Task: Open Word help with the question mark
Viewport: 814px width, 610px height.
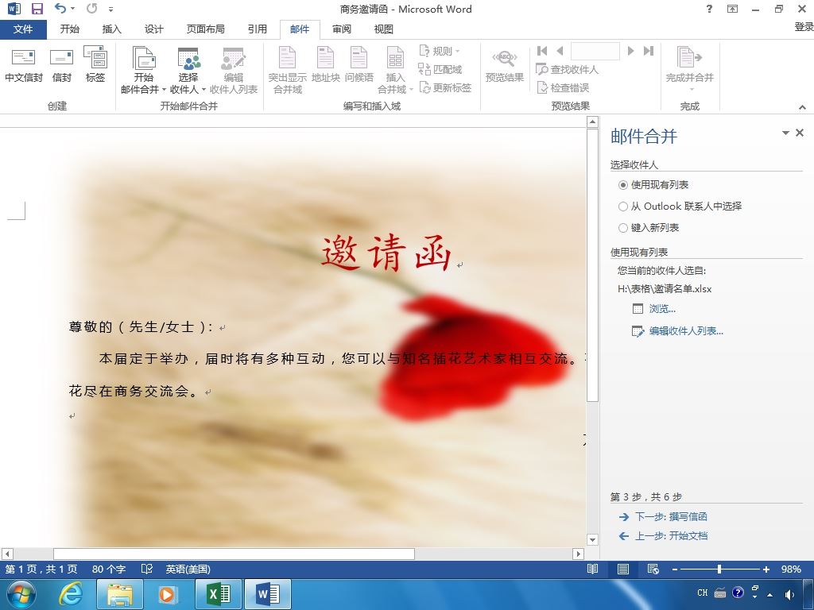Action: click(x=709, y=9)
